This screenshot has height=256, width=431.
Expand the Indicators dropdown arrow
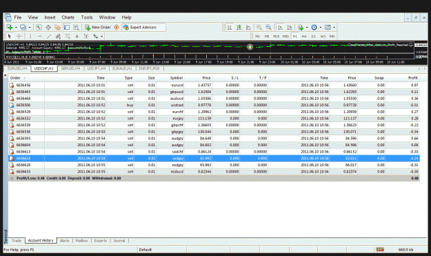tap(307, 27)
